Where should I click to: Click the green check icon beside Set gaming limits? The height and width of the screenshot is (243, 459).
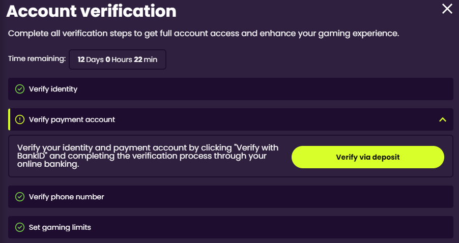coord(20,227)
